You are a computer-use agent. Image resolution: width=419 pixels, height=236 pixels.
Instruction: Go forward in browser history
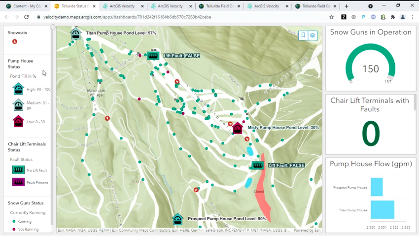pyautogui.click(x=17, y=17)
